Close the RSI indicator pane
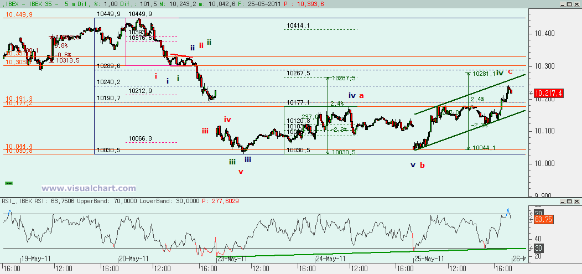582x274 pixels. 576,201
